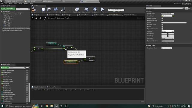
Task: Click the Windows Start button
Action: tap(2, 106)
